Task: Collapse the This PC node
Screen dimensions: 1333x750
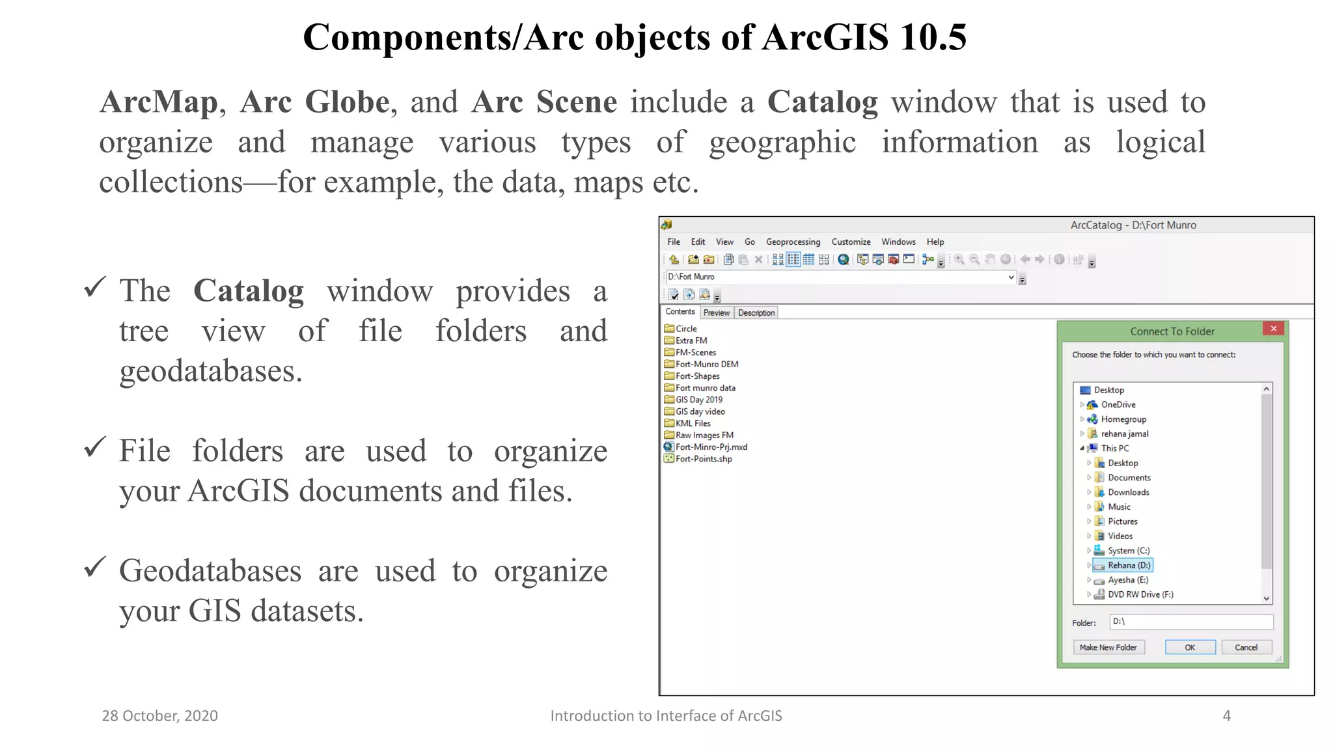Action: [1082, 449]
